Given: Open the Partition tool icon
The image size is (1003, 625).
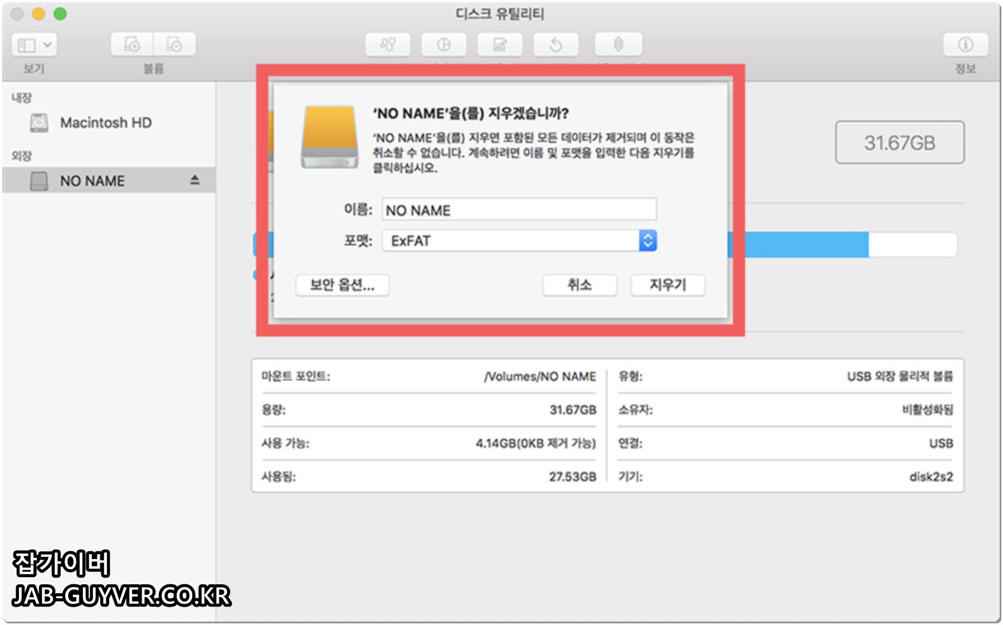Looking at the screenshot, I should (444, 45).
